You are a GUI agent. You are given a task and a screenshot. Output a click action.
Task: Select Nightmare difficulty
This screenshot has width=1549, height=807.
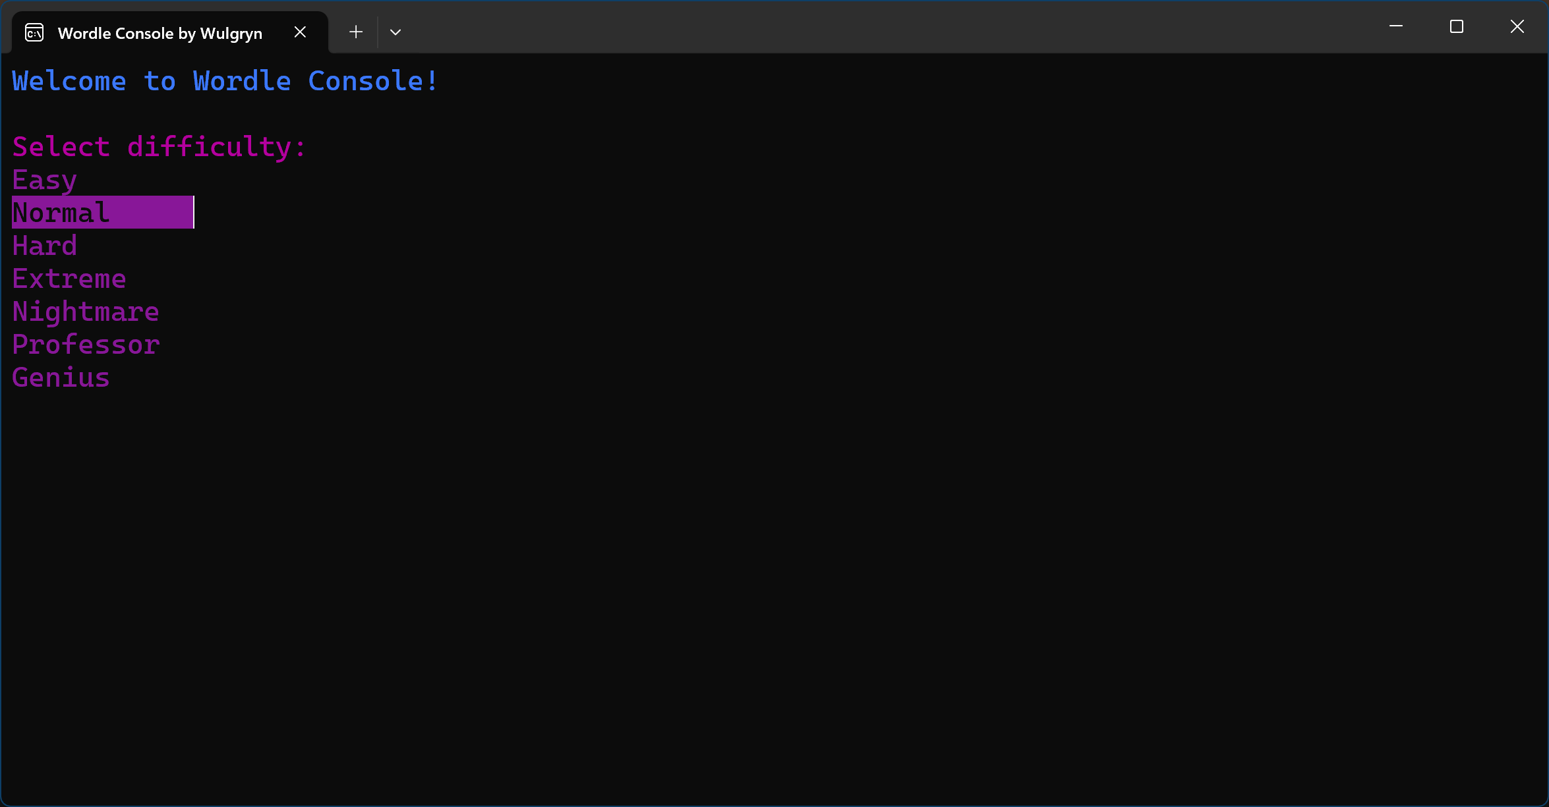(x=86, y=312)
